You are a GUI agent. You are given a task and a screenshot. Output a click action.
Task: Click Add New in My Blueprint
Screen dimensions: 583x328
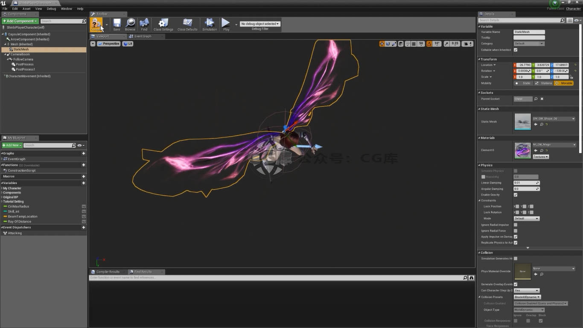pyautogui.click(x=12, y=145)
